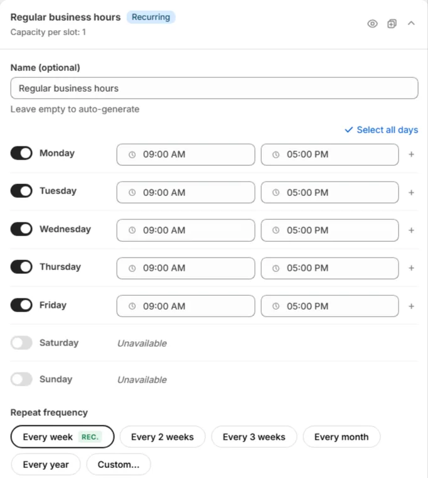Open Friday start time picker
This screenshot has height=478, width=428.
(186, 306)
